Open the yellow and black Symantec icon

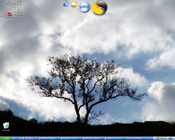click(100, 8)
